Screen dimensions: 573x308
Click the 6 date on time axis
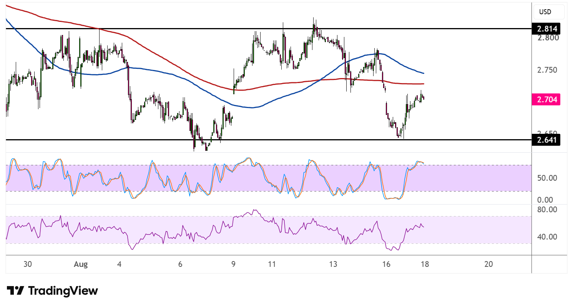click(x=181, y=264)
